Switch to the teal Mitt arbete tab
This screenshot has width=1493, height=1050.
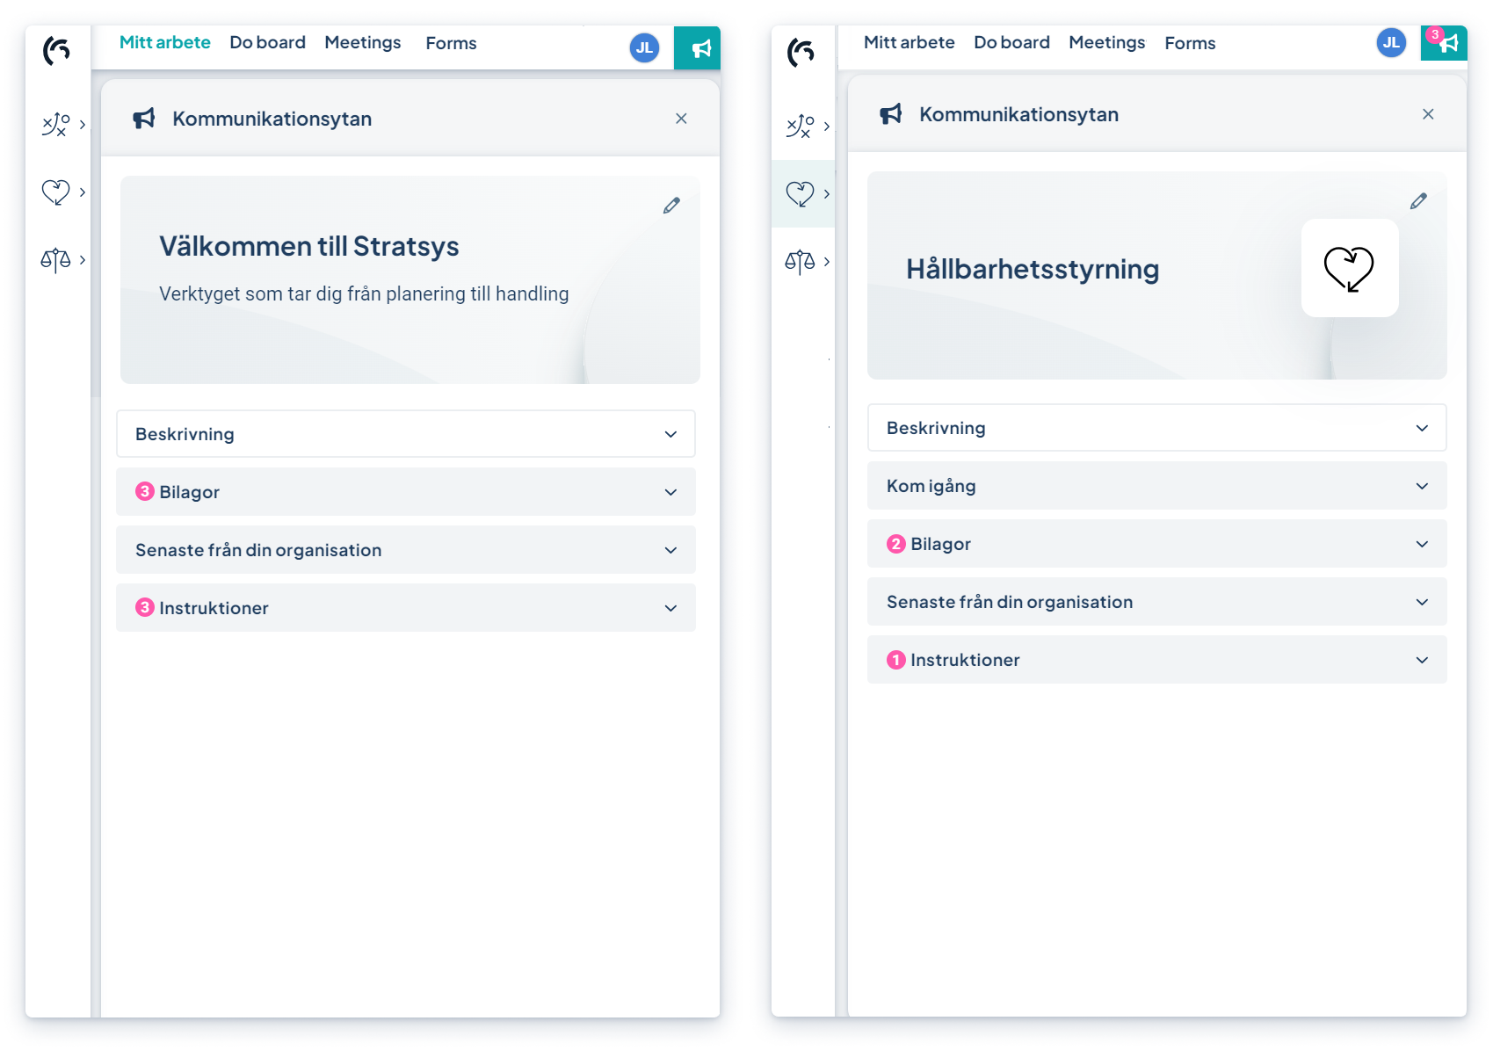click(x=165, y=43)
